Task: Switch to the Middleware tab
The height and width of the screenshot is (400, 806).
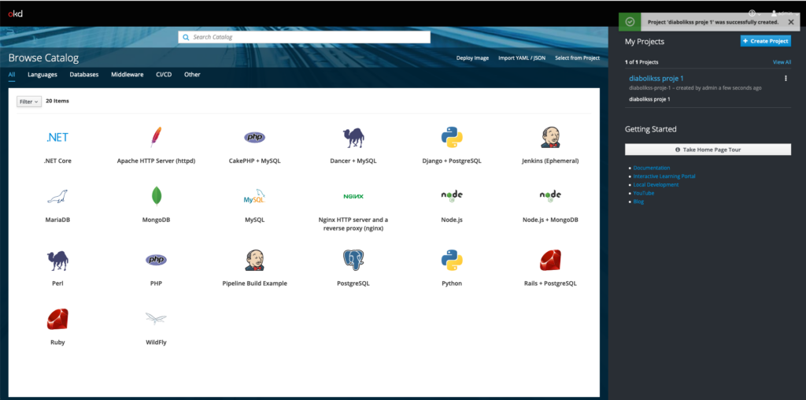Action: [x=127, y=75]
